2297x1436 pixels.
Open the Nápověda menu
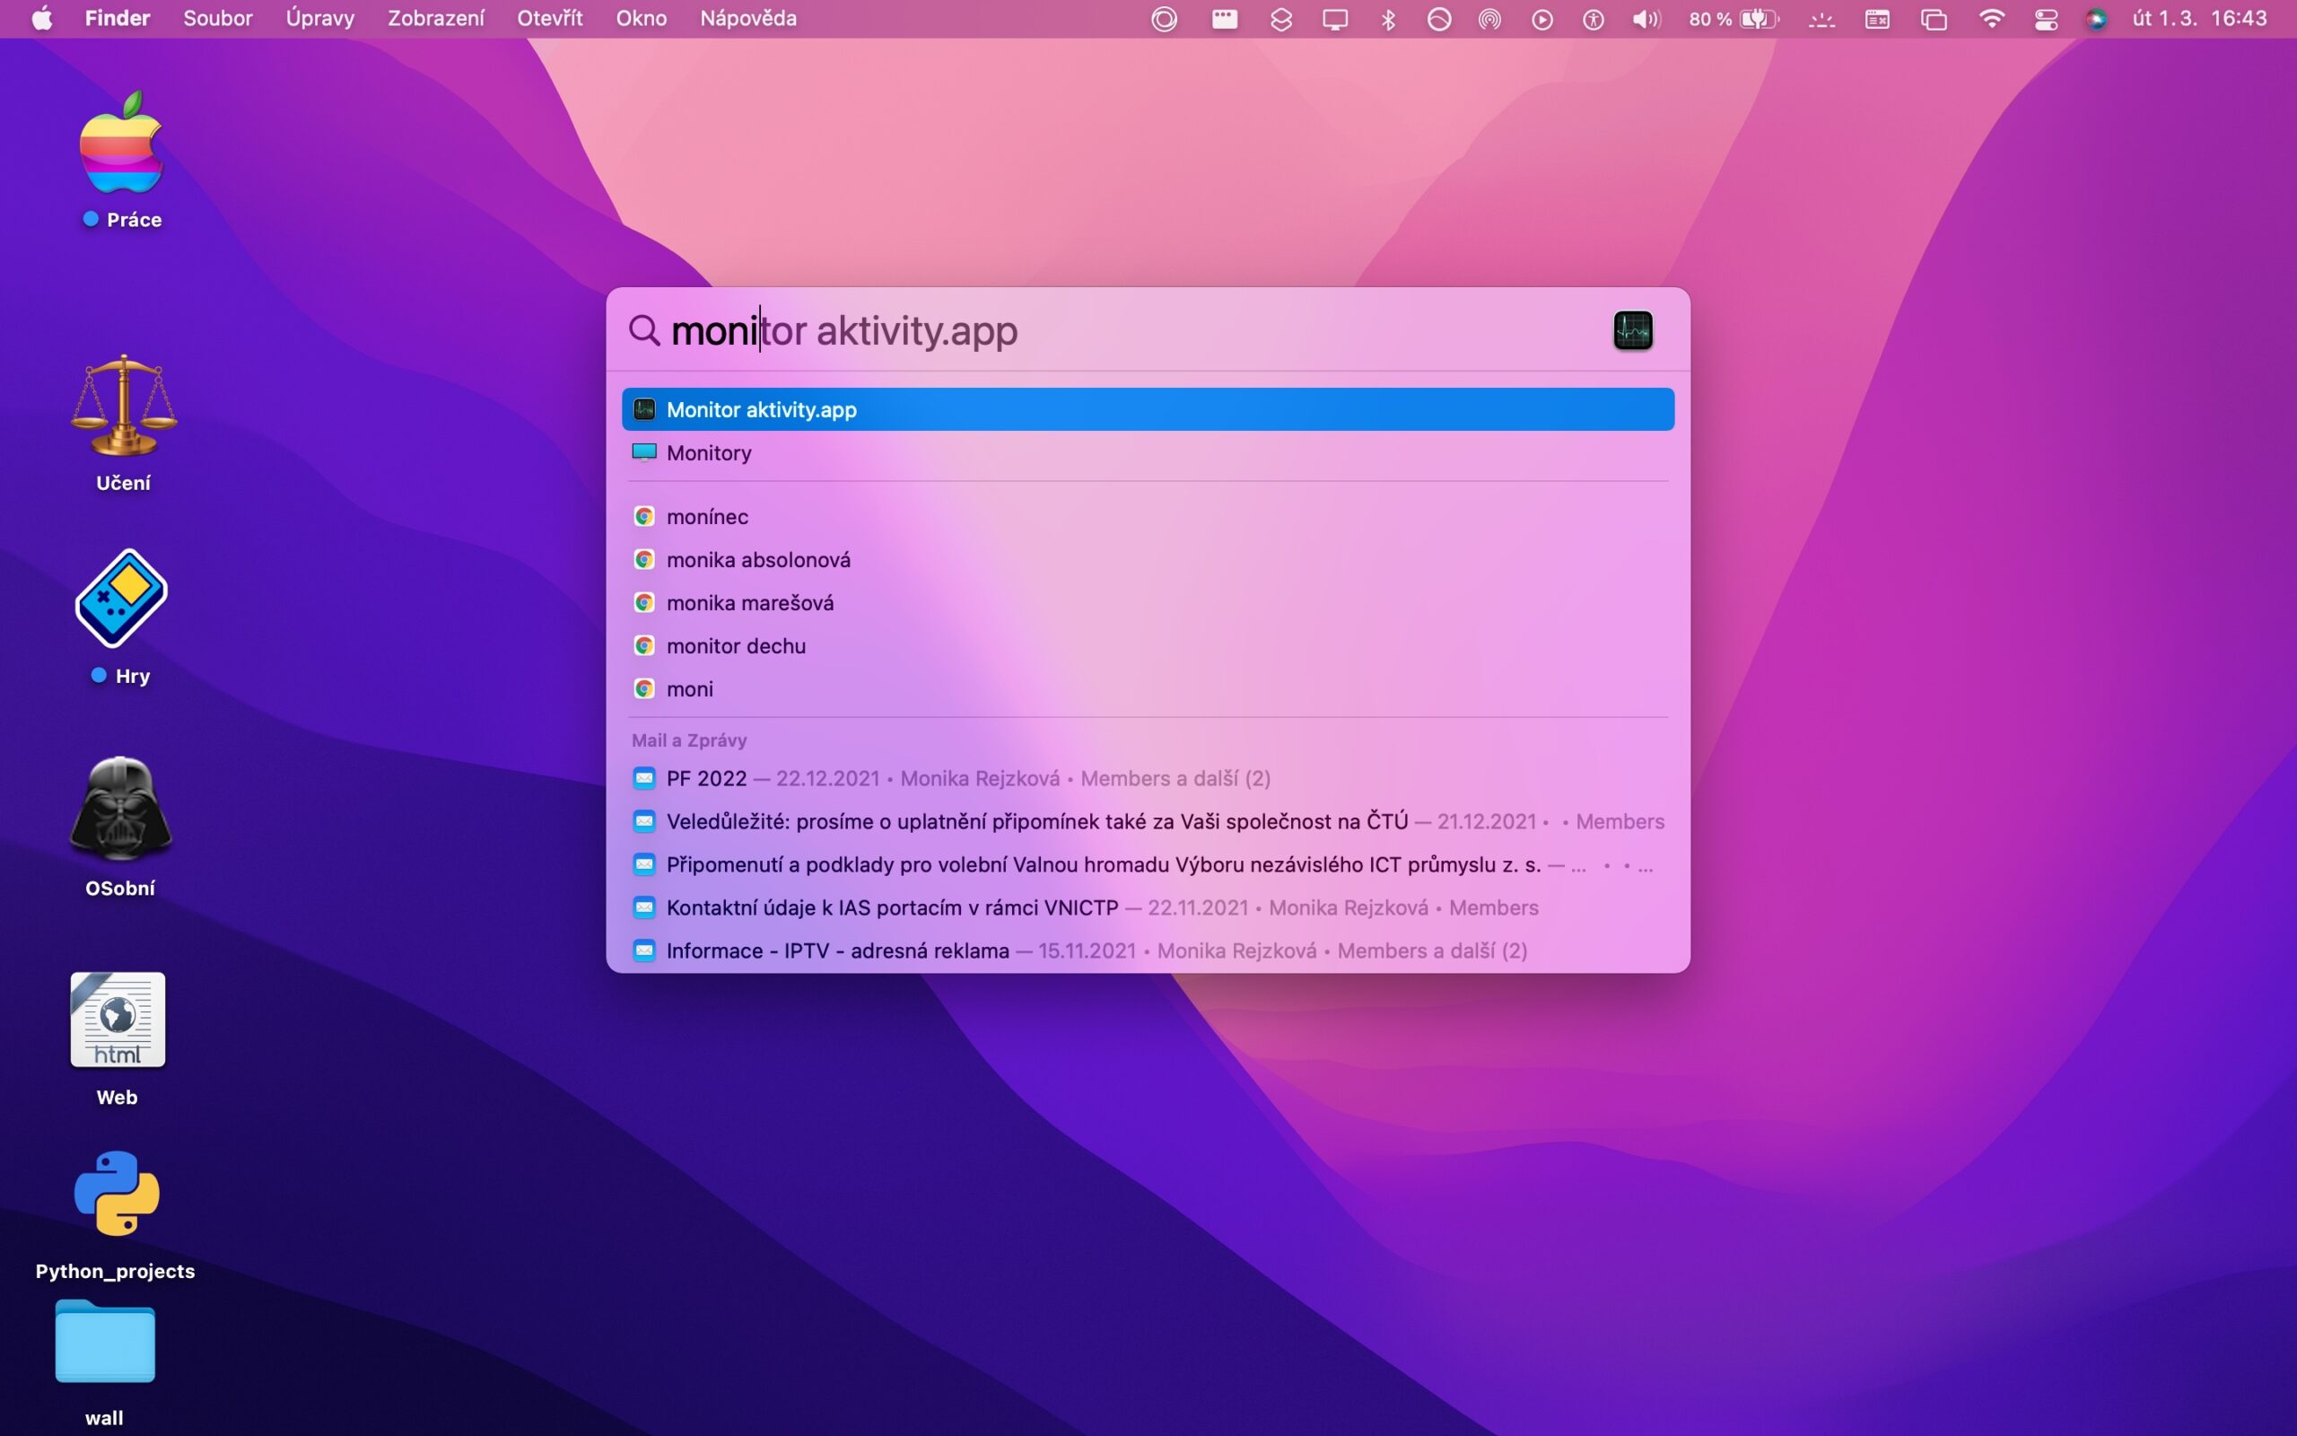coord(747,18)
